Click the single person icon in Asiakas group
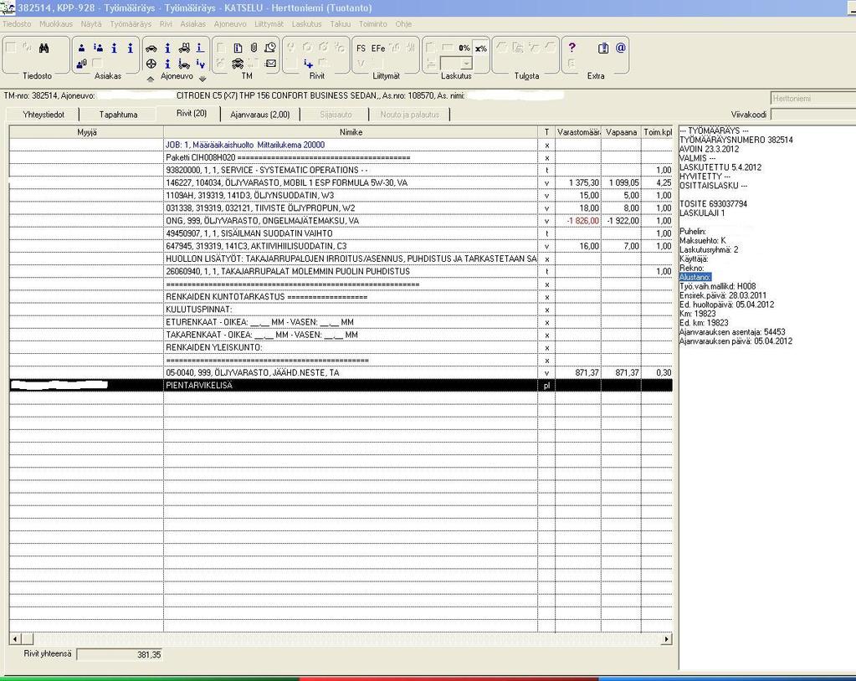The image size is (856, 681). click(x=82, y=48)
